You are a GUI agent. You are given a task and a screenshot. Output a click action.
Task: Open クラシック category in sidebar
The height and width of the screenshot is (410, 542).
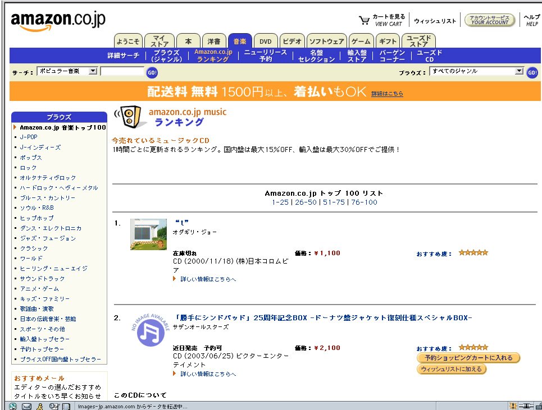34,248
